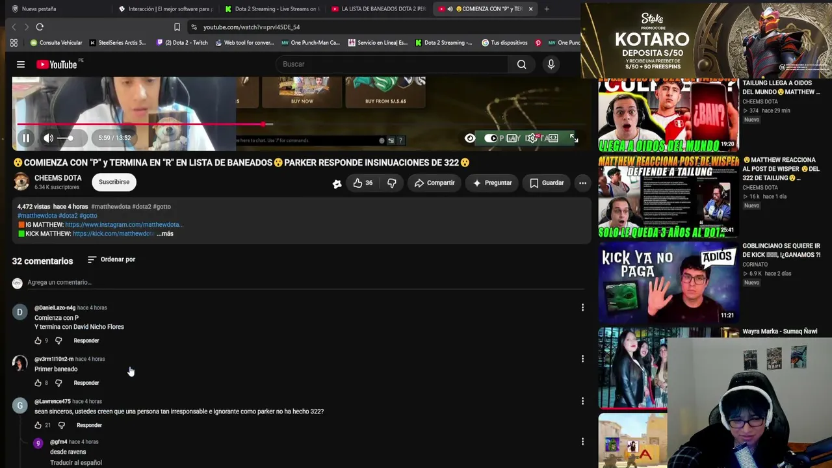Exit the video full-screen mode icon
The width and height of the screenshot is (832, 468).
pyautogui.click(x=574, y=138)
